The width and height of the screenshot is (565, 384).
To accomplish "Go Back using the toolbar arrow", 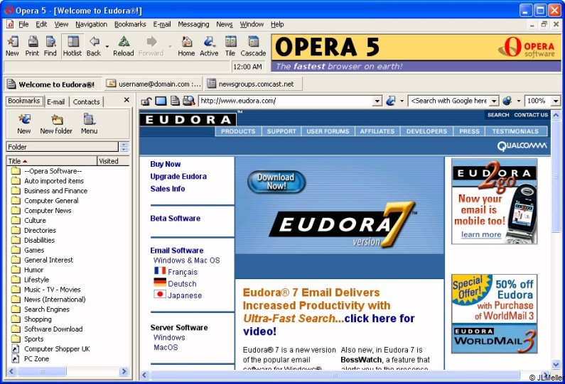I will point(94,46).
